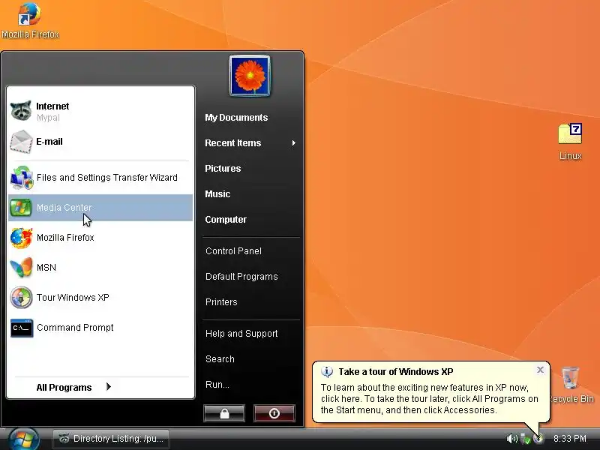
Task: Click the flower user account picture
Action: tap(250, 76)
